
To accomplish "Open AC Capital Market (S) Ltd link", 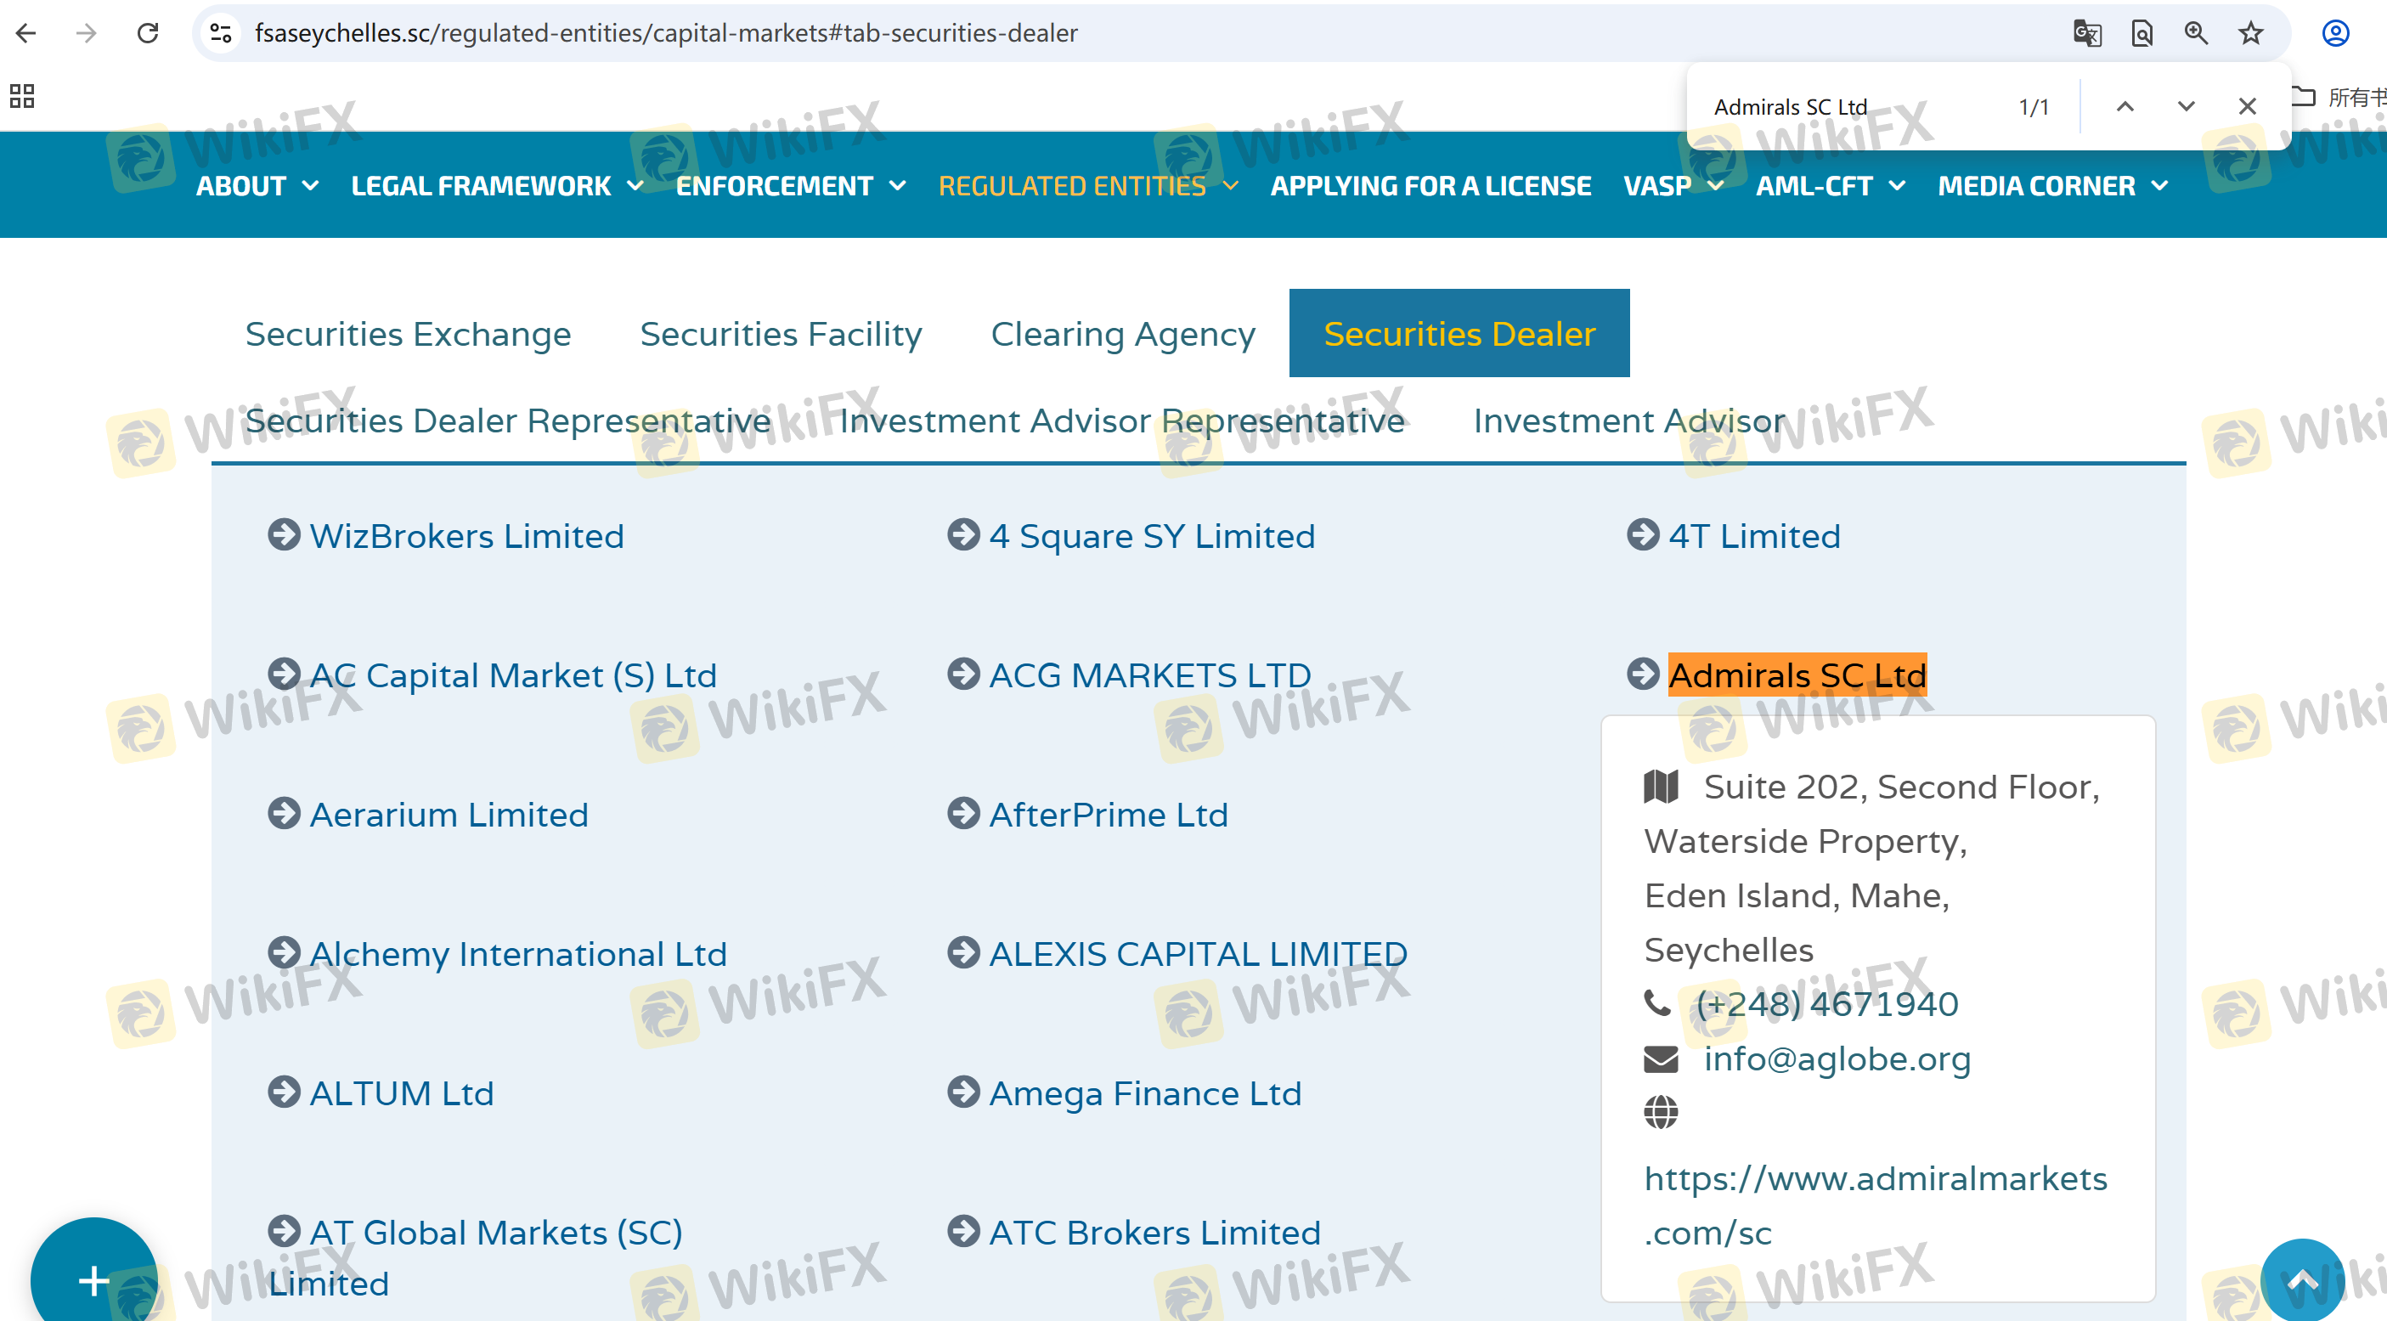I will coord(513,675).
